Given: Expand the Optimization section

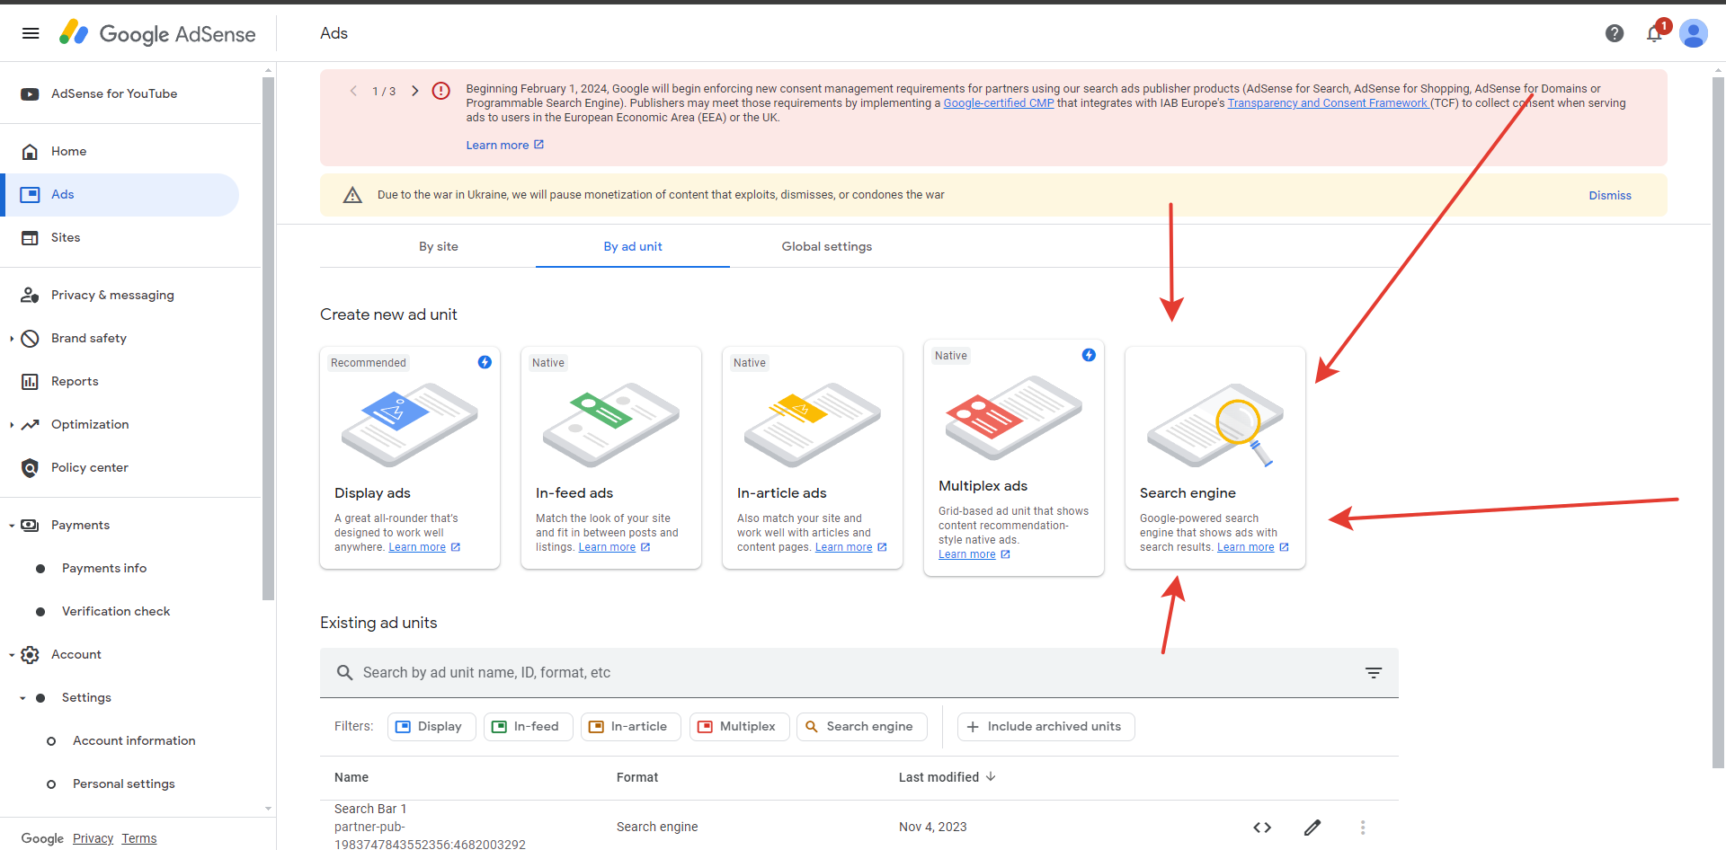Looking at the screenshot, I should coord(12,424).
